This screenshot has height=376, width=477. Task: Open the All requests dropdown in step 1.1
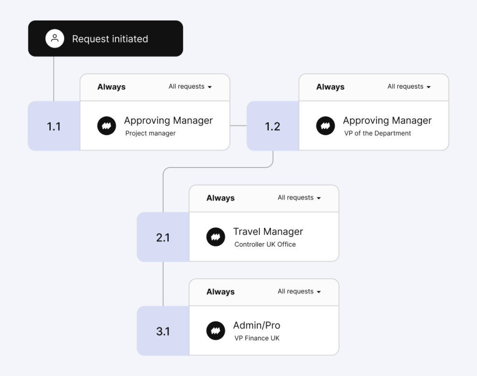(x=190, y=86)
